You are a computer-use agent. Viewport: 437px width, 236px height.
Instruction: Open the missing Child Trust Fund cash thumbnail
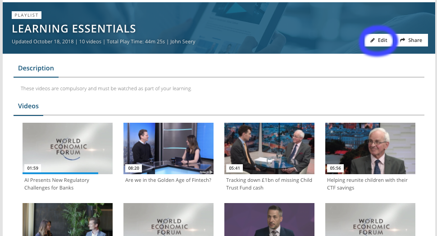[269, 148]
